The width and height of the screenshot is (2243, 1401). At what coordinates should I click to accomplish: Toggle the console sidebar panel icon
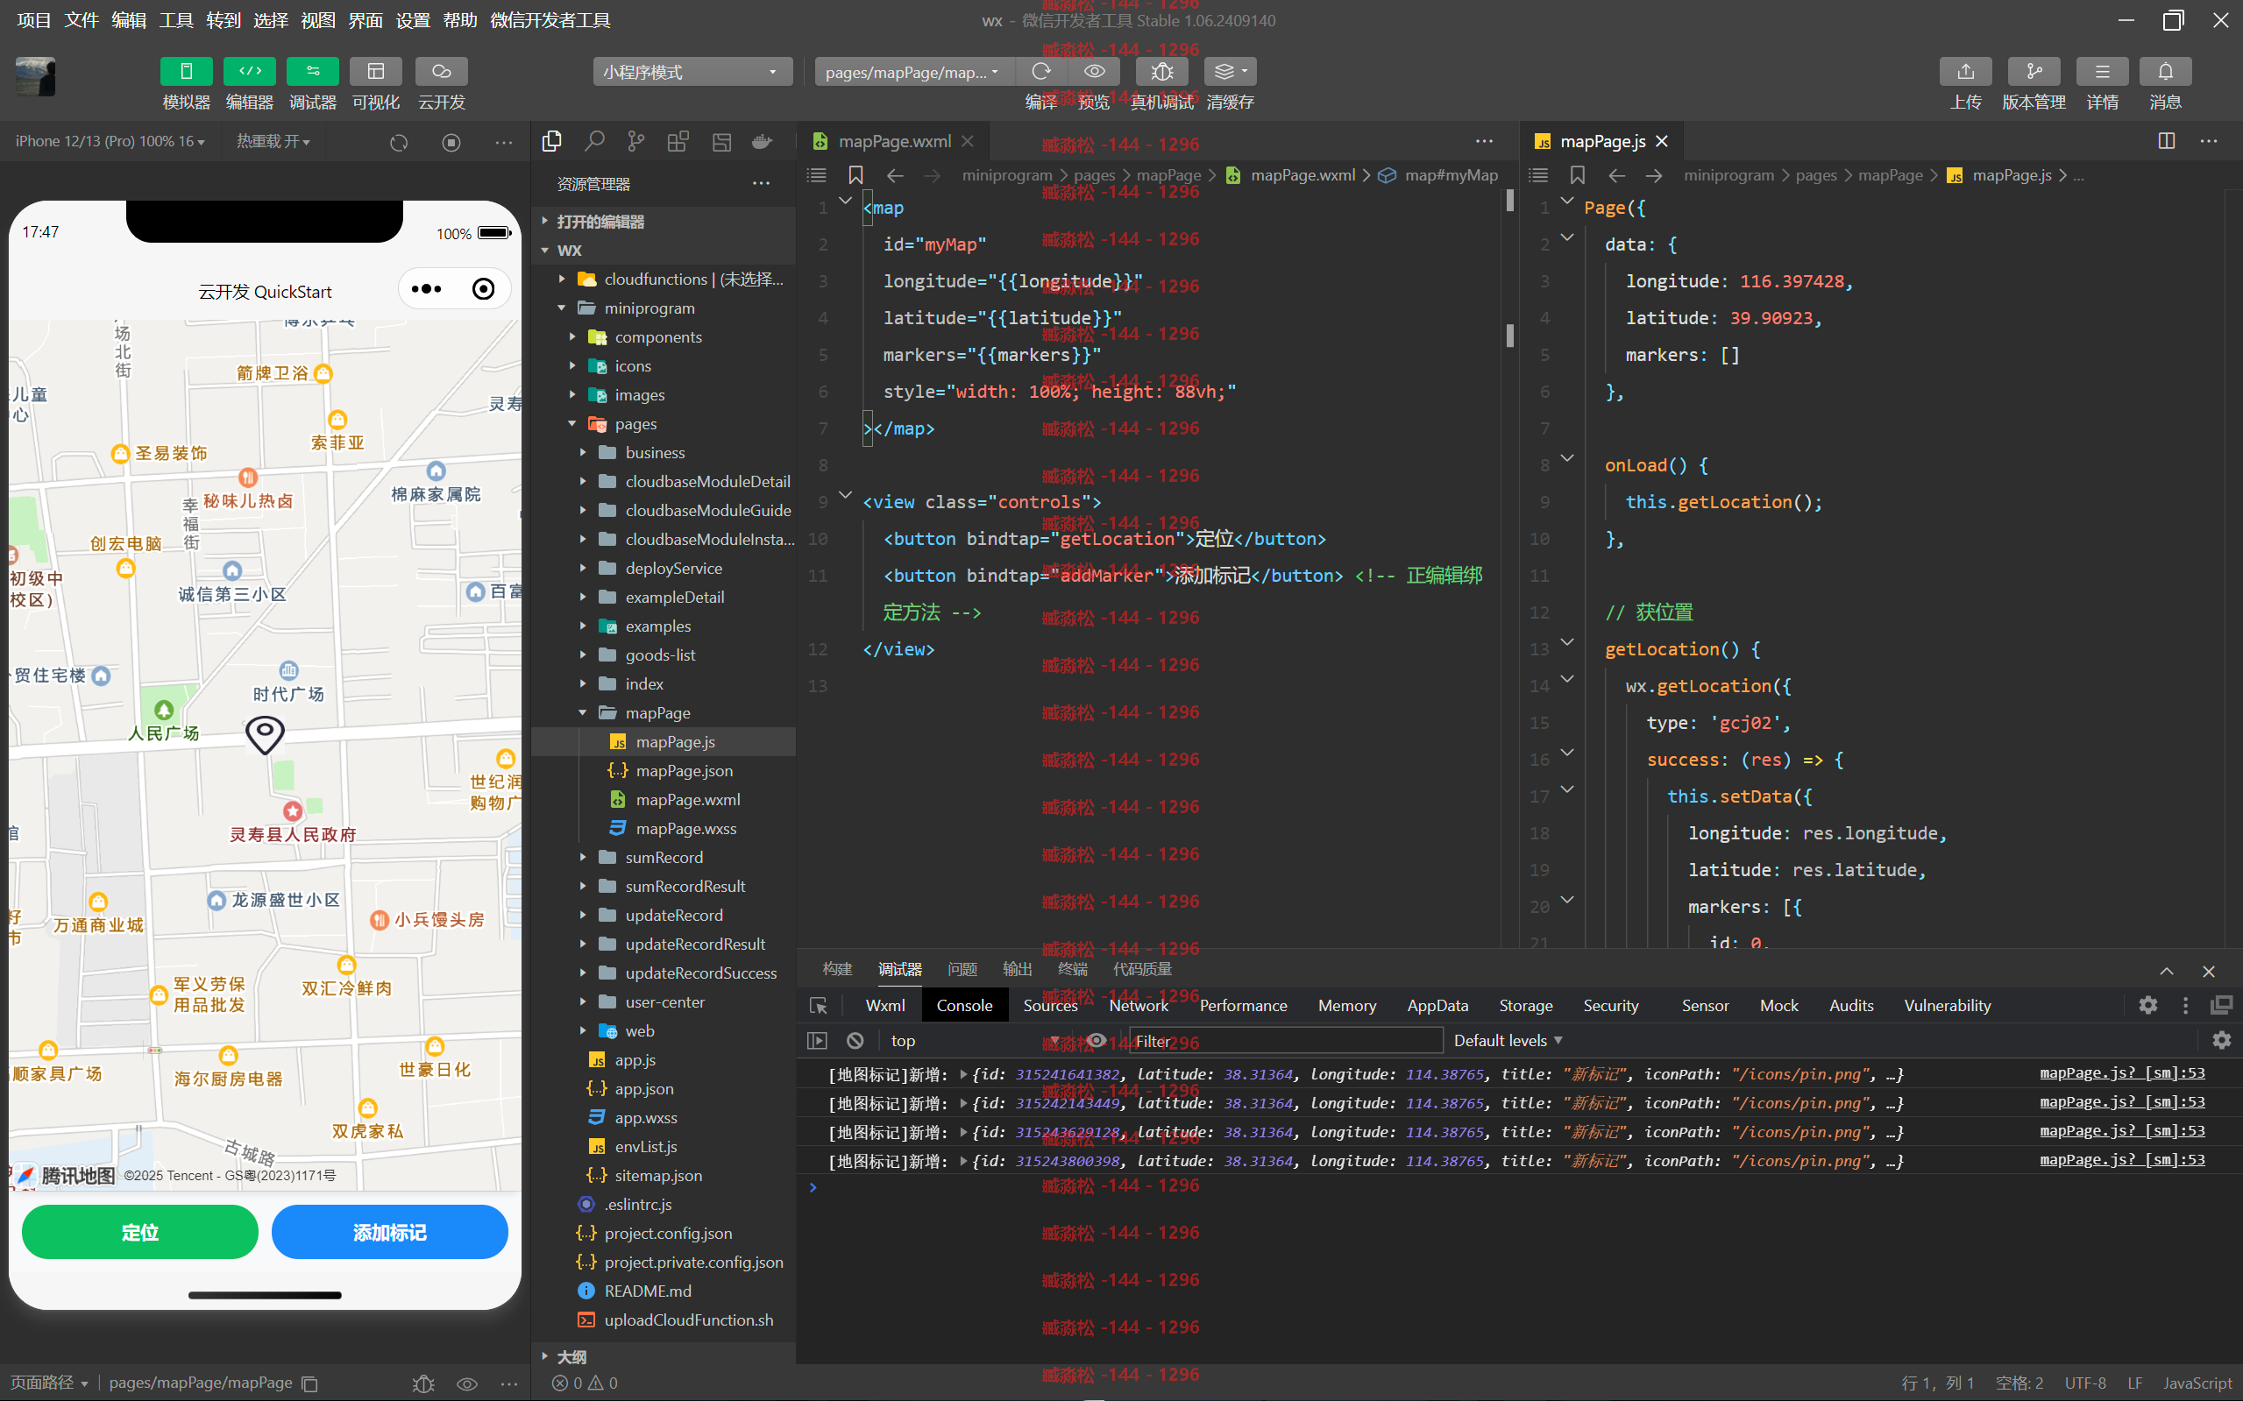(818, 1041)
